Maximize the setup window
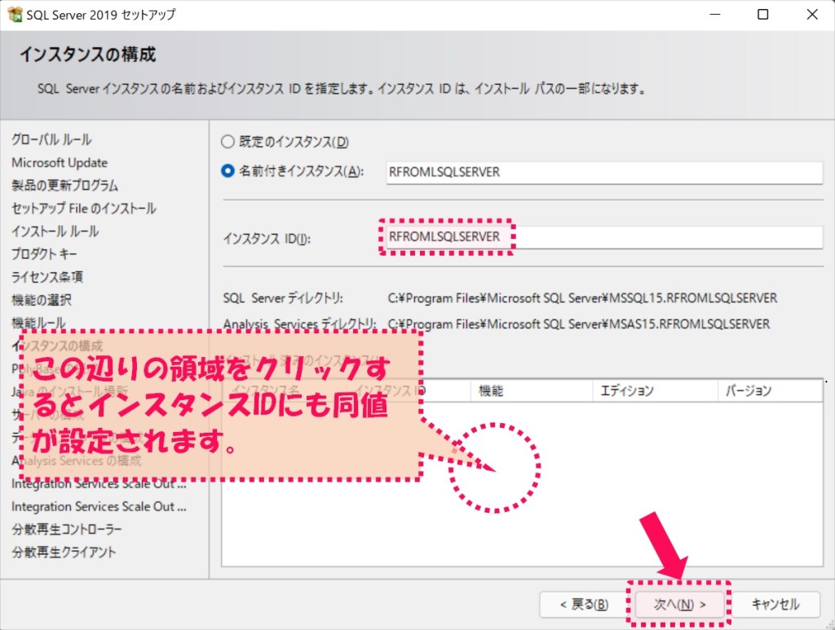This screenshot has width=835, height=630. (763, 15)
